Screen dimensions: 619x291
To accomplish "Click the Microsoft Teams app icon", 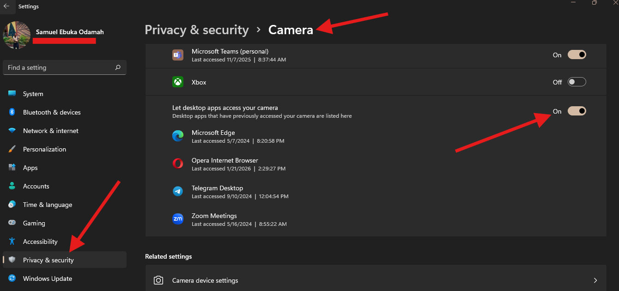I will [178, 55].
